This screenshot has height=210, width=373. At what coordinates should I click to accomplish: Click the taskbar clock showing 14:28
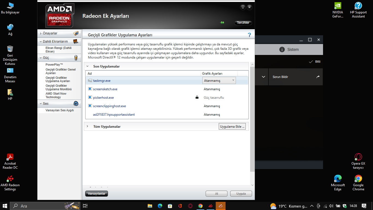pos(353,206)
